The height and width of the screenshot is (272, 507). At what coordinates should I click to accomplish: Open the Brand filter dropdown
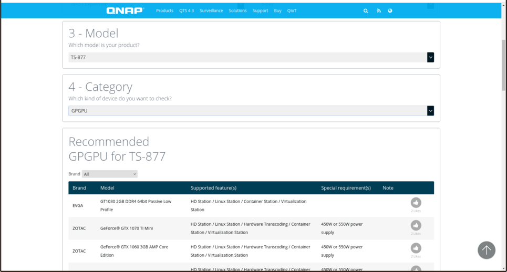tap(110, 174)
